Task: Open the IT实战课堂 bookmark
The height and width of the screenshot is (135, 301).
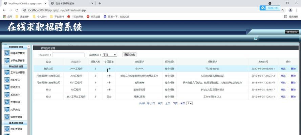Action: pos(75,17)
